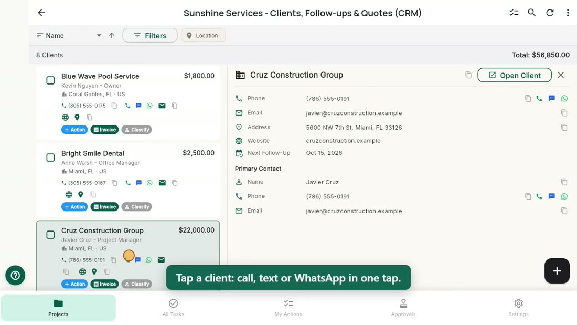The width and height of the screenshot is (577, 325).
Task: Open Blue Wave Pool Service website globe
Action: click(x=65, y=117)
